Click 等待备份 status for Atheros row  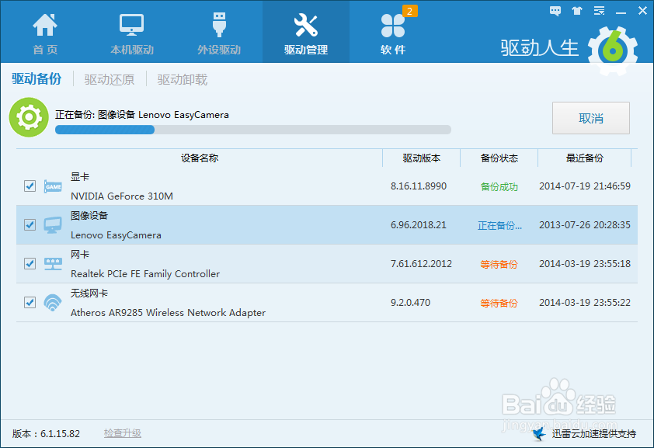[x=499, y=303]
